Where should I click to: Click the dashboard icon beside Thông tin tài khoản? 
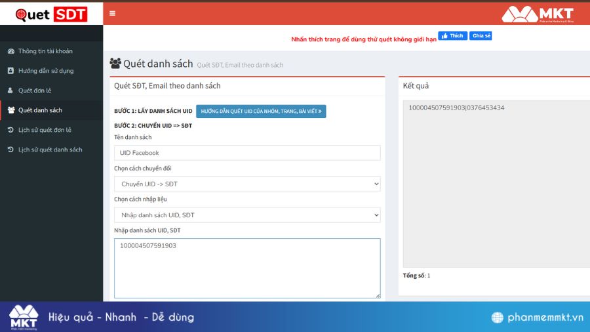coord(10,51)
